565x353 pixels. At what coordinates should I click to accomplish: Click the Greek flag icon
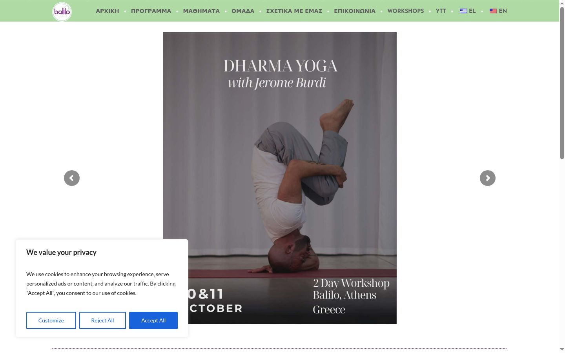click(x=463, y=11)
